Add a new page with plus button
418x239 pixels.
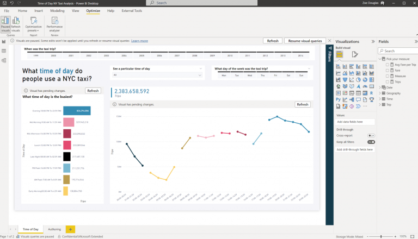click(70, 229)
